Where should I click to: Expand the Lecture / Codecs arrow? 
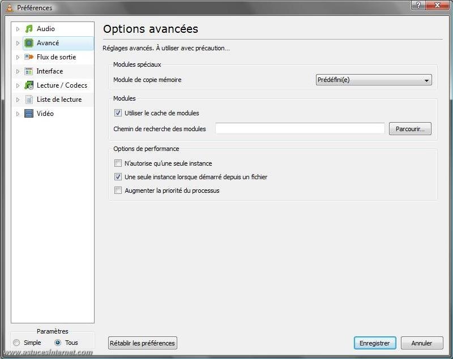click(18, 85)
